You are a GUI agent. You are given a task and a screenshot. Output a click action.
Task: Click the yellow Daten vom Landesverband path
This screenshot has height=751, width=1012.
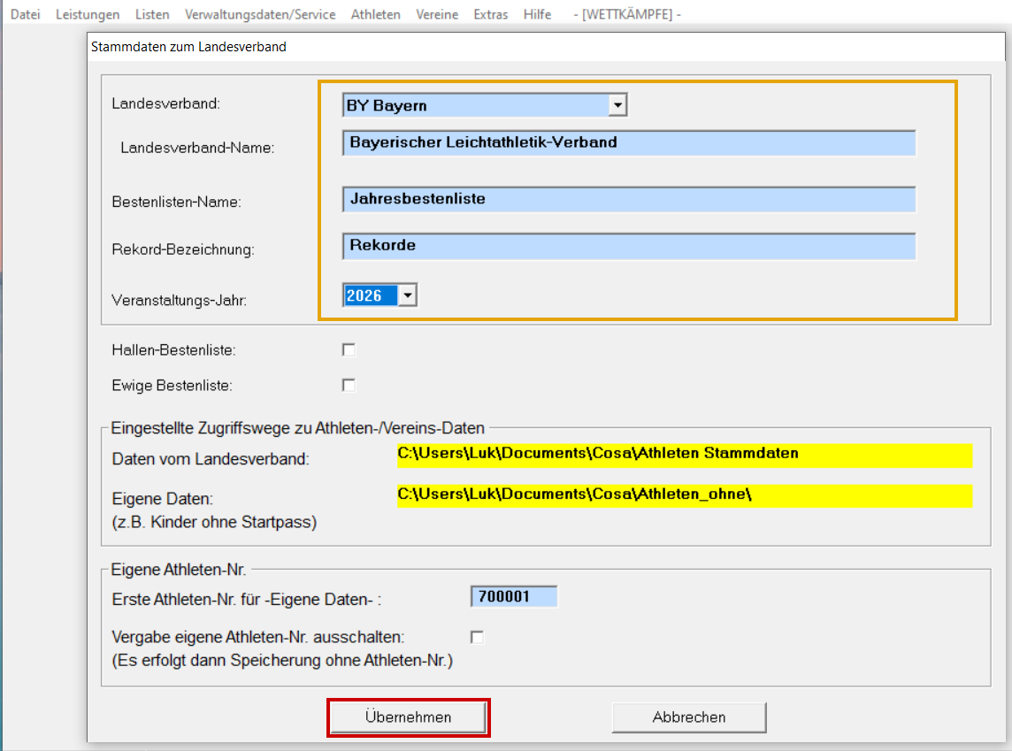coord(684,455)
